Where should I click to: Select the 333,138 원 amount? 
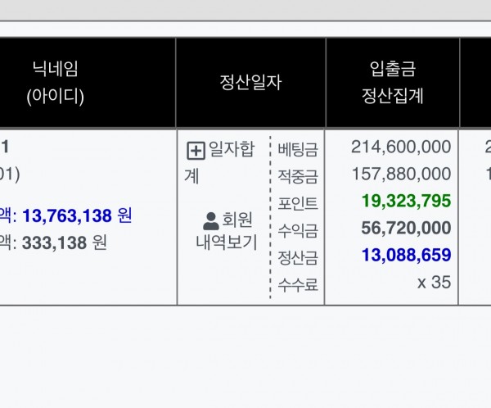click(65, 243)
